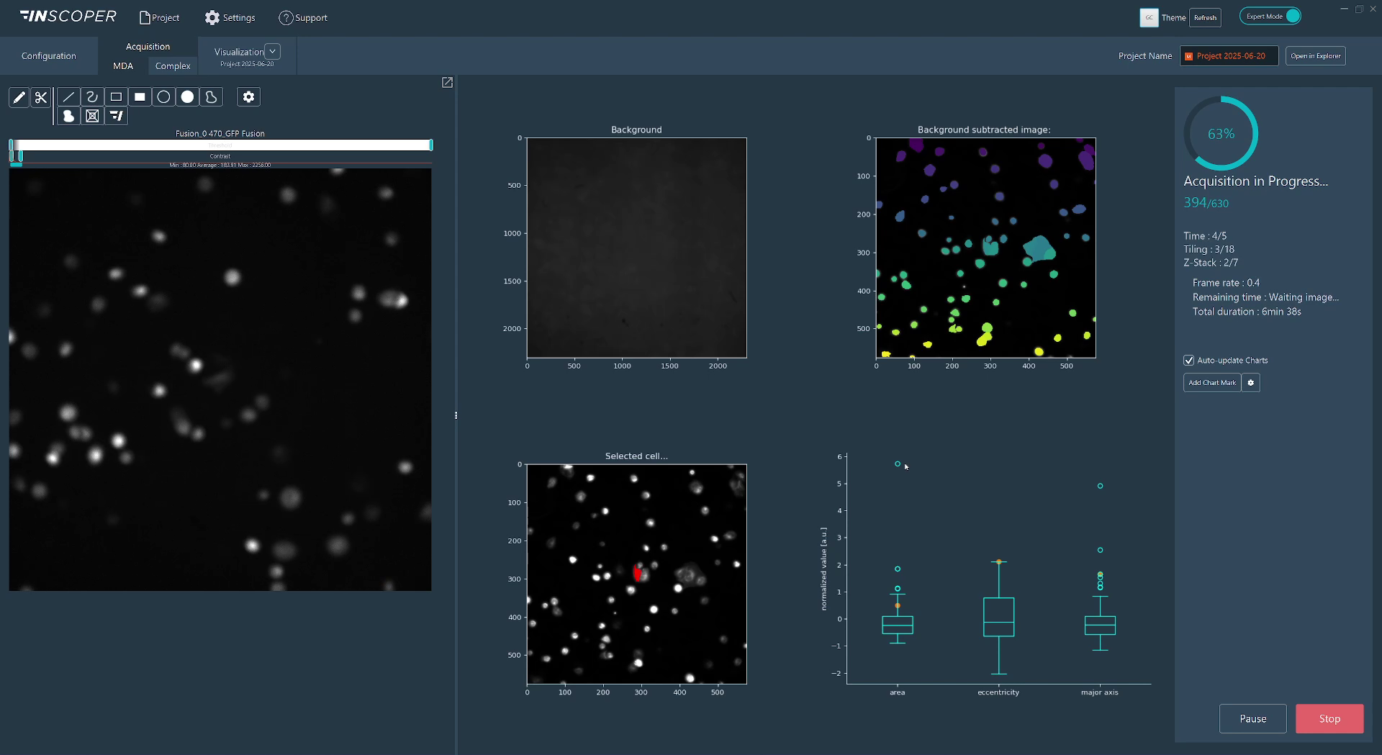Screen dimensions: 1382x755
Task: Click the red highlighted selected cell
Action: [x=637, y=574]
